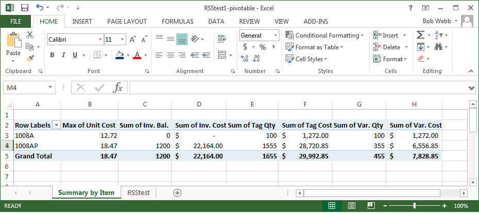Screen dimensions: 479x213
Task: Open the Borders icon
Action: tap(97, 55)
